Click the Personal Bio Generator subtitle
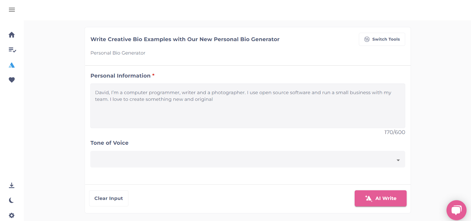 (118, 53)
